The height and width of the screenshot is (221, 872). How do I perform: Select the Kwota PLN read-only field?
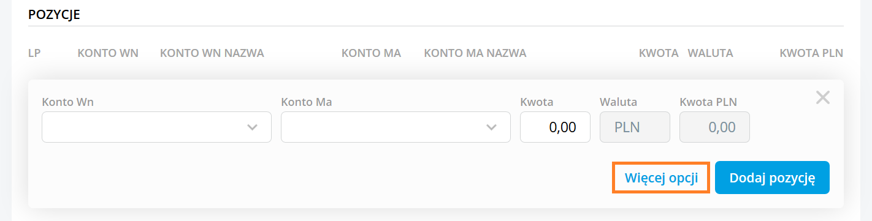714,127
